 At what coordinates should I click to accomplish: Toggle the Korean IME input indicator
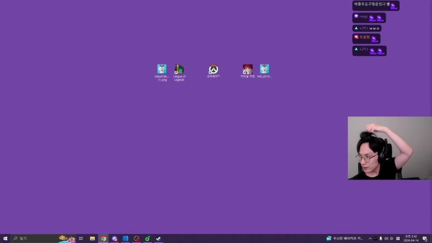(398, 238)
